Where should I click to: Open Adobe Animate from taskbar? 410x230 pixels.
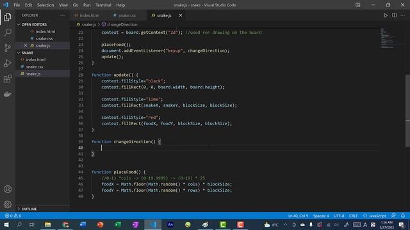click(170, 224)
